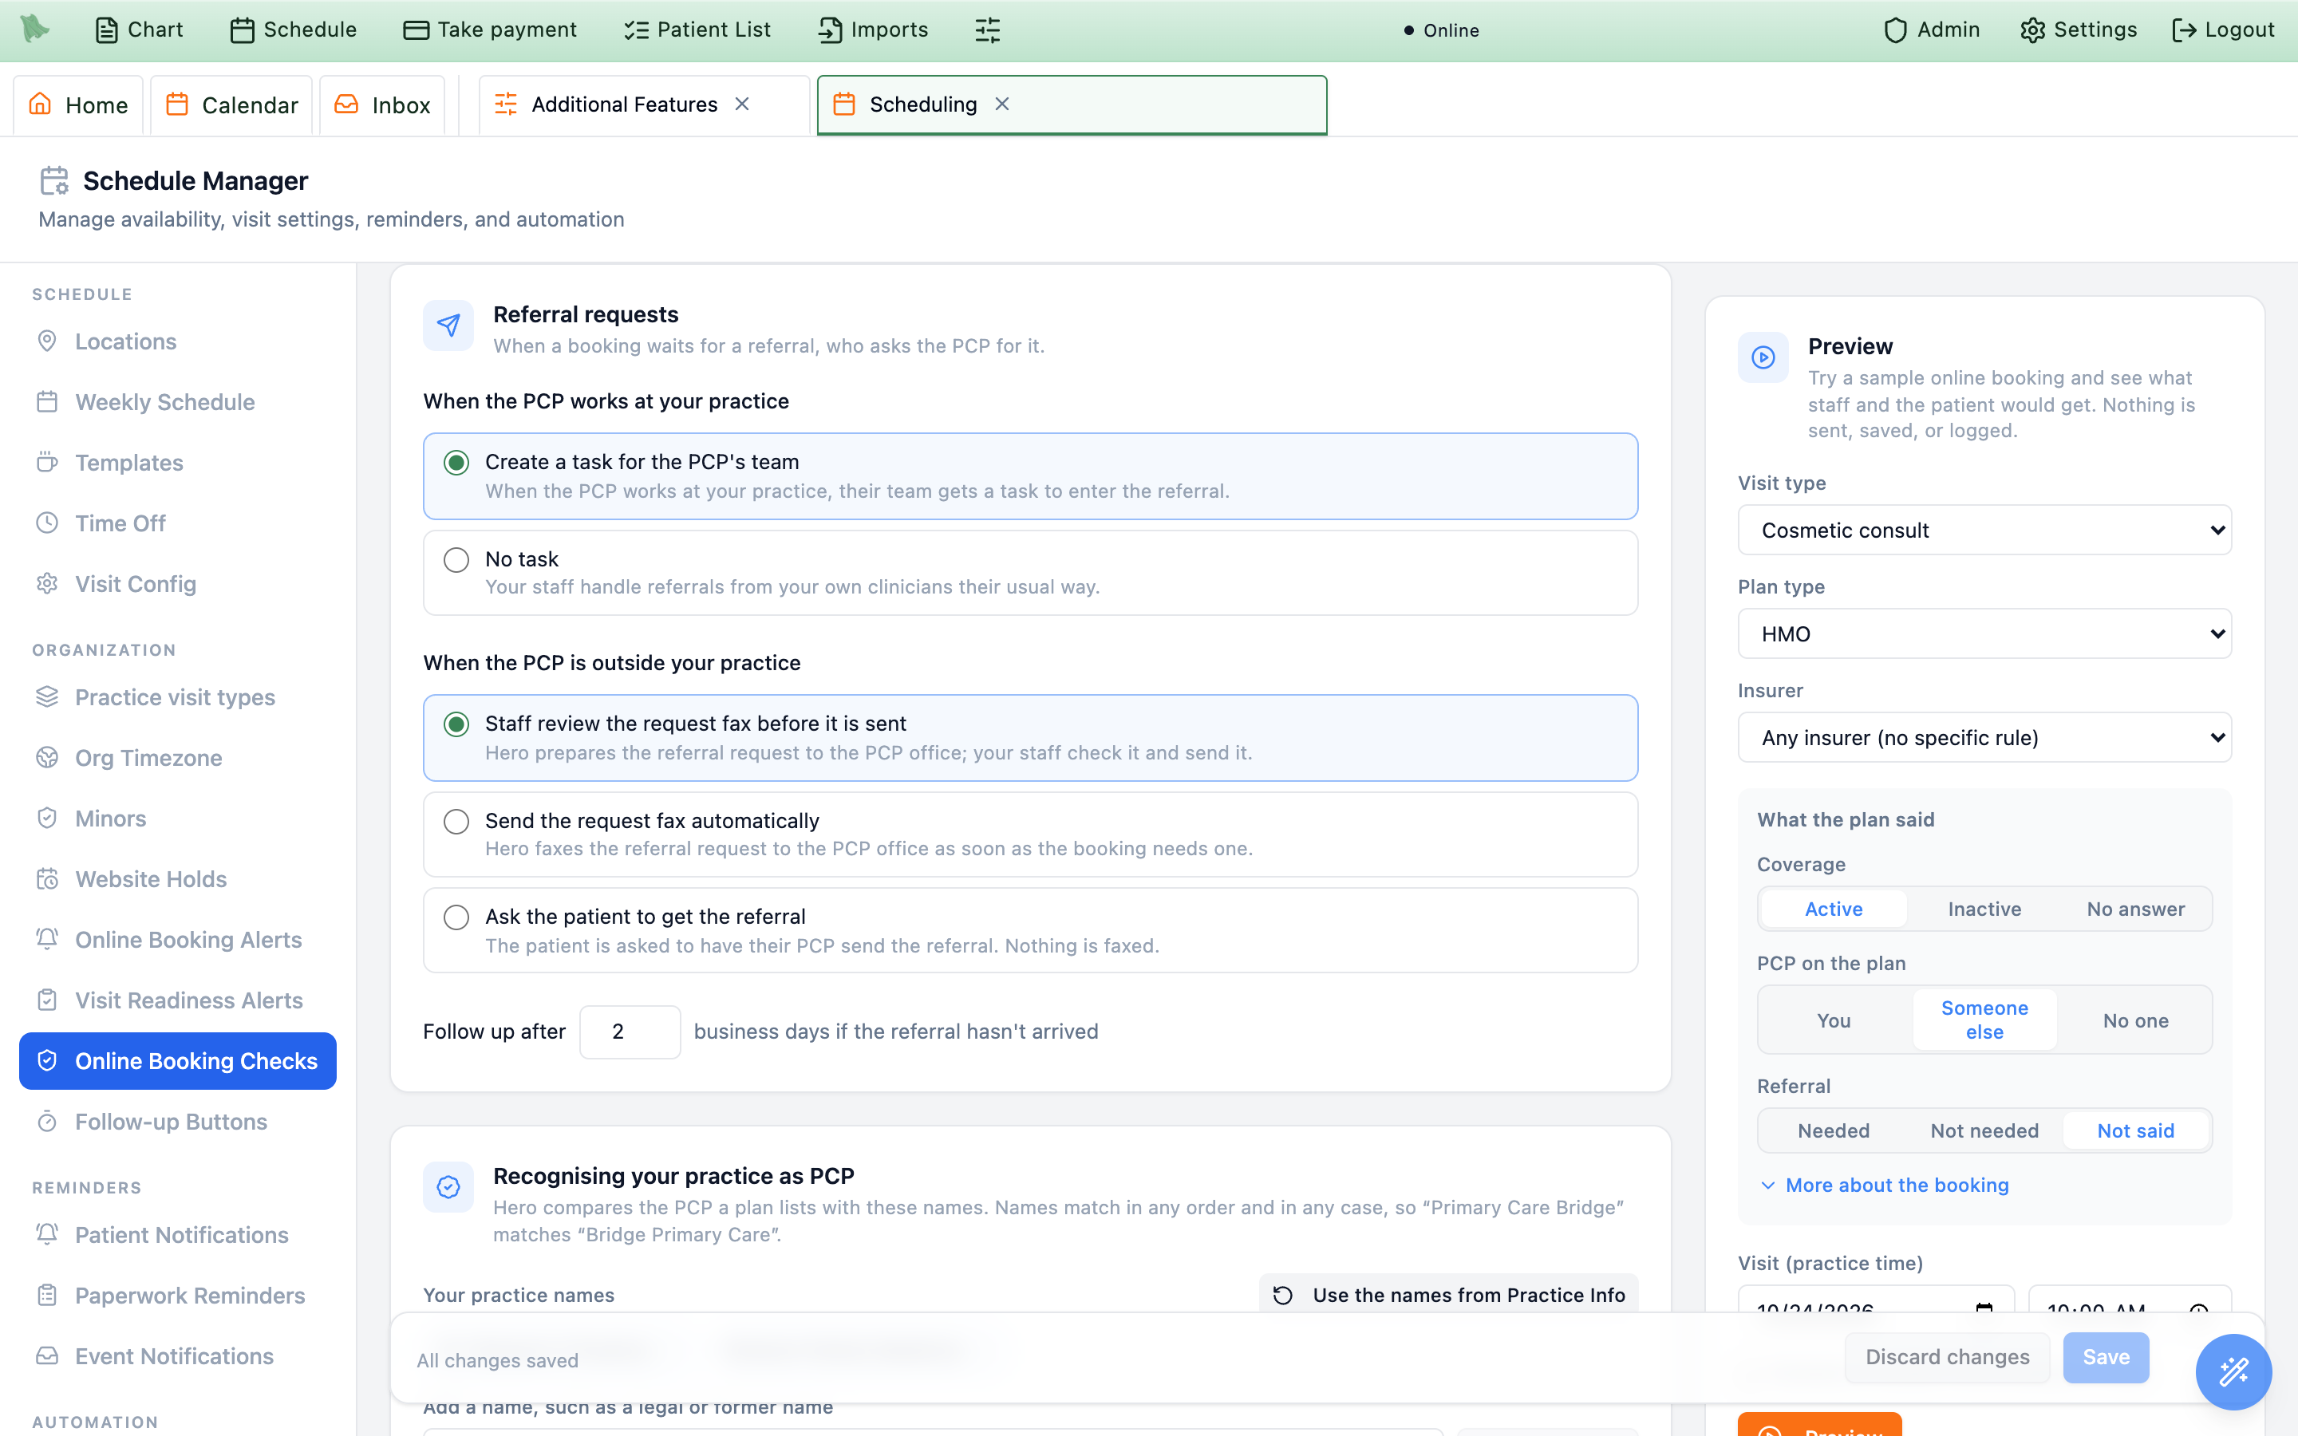Open Visit Config in the sidebar

tap(178, 584)
